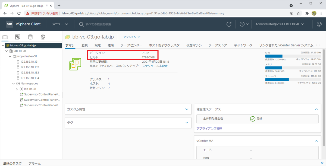Open a new browser tab

(59, 5)
